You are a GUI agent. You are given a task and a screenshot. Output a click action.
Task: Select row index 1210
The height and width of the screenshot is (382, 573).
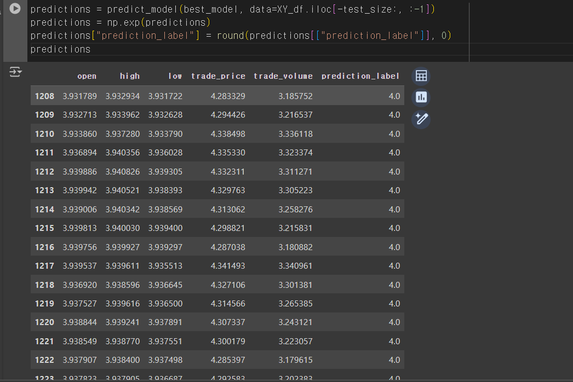(44, 134)
